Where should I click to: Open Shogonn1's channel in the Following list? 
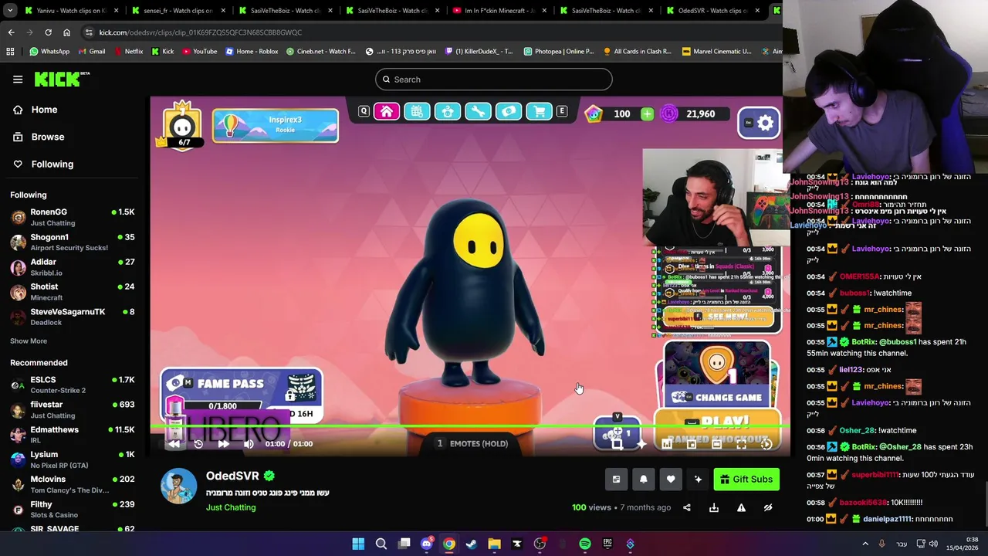tap(72, 242)
